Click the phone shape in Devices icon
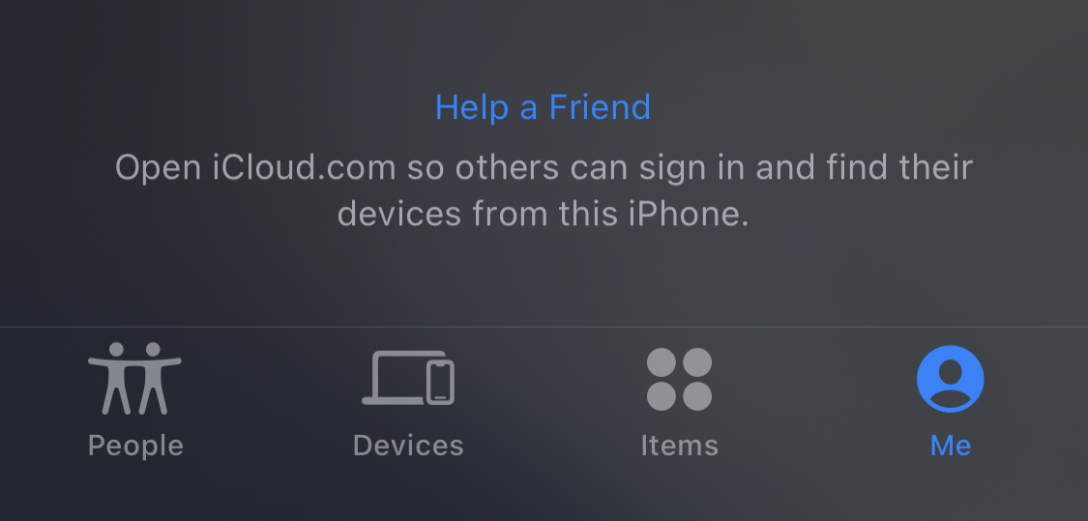 [x=441, y=382]
